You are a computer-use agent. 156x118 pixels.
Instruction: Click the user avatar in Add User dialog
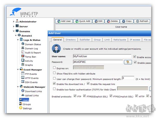[x=56, y=49]
